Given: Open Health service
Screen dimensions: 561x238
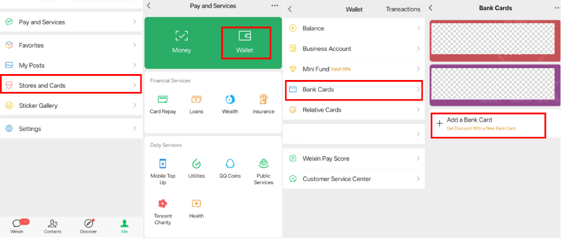Looking at the screenshot, I should 196,209.
